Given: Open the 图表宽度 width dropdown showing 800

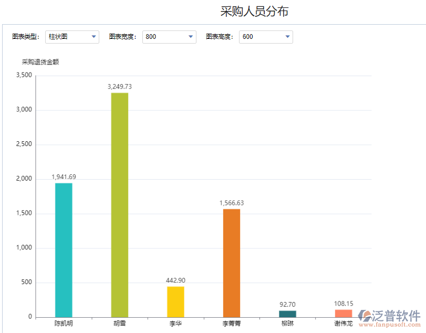Looking at the screenshot, I should (169, 37).
